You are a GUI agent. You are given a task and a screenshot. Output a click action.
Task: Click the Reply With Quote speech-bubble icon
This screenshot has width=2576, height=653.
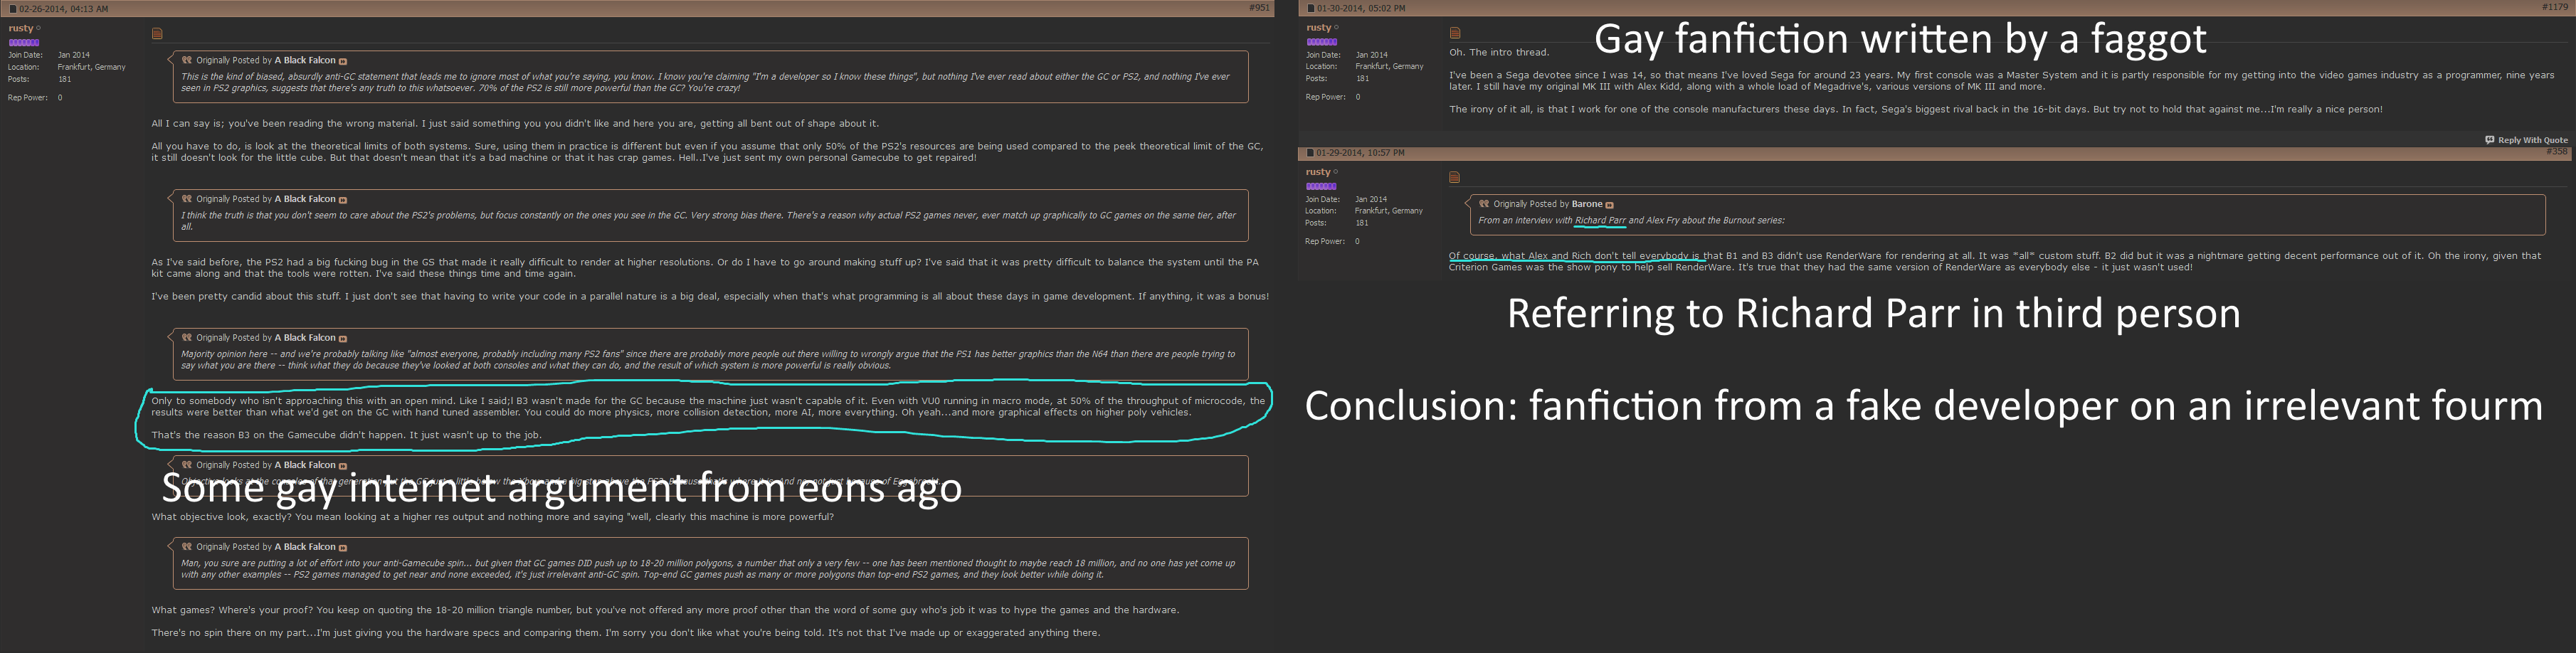coord(2490,140)
